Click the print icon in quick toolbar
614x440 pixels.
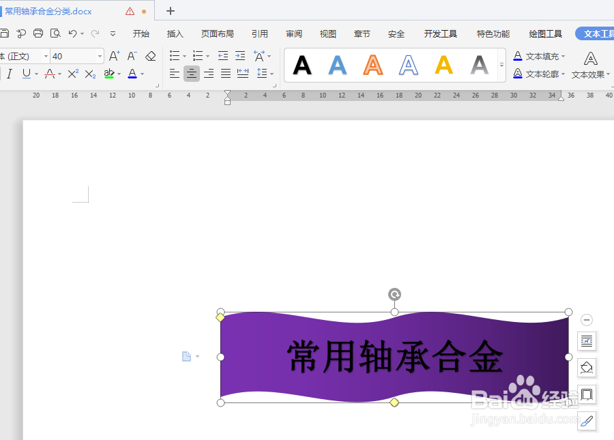tap(38, 33)
